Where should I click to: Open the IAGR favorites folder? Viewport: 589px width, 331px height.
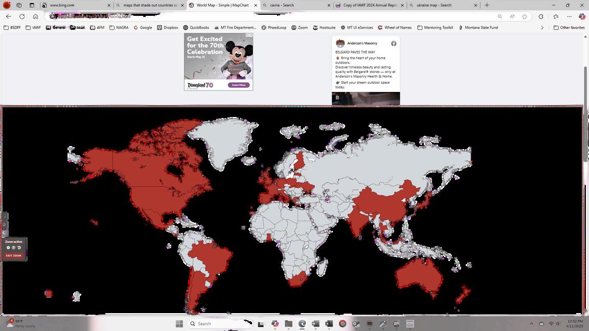tap(78, 28)
